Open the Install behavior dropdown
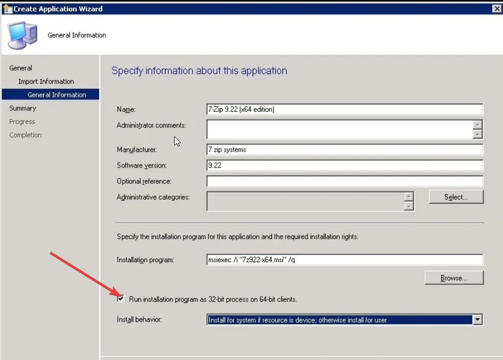This screenshot has height=360, width=503. (x=345, y=319)
